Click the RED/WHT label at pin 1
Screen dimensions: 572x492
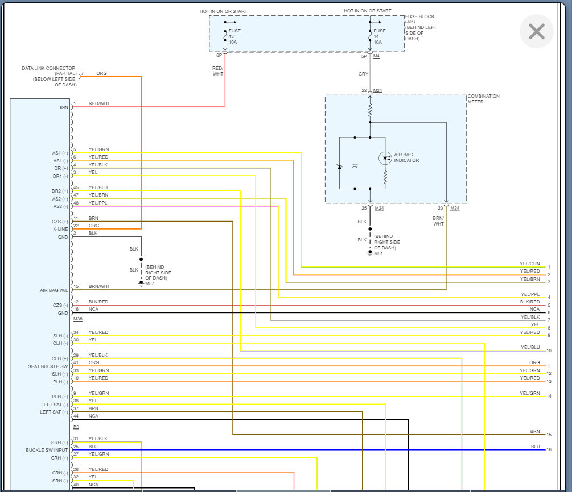99,103
